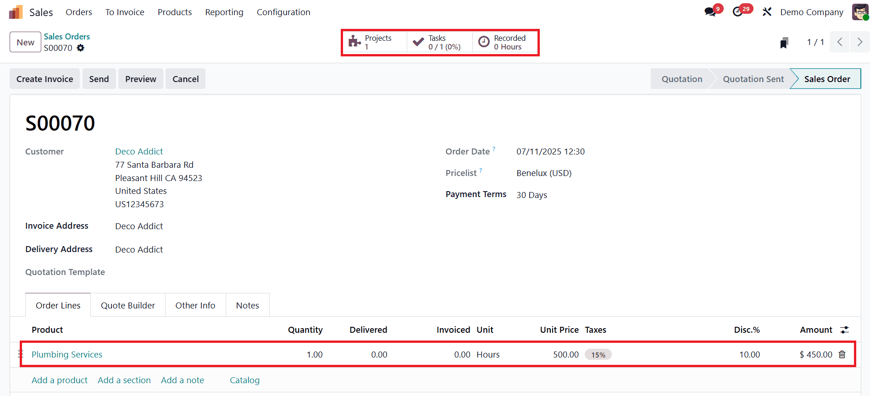
Task: Open the optional columns settings icon
Action: coord(844,330)
